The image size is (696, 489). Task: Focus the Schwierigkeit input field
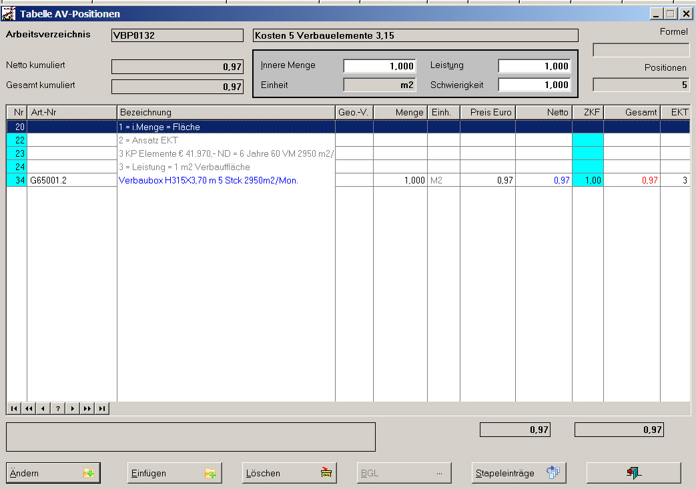pos(534,85)
